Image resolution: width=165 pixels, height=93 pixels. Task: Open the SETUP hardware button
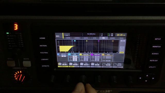(x=158, y=39)
